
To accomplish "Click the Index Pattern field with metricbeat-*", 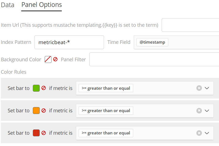I will point(69,42).
